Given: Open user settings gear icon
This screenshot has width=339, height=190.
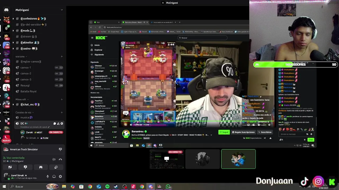Looking at the screenshot, I should coord(60,177).
